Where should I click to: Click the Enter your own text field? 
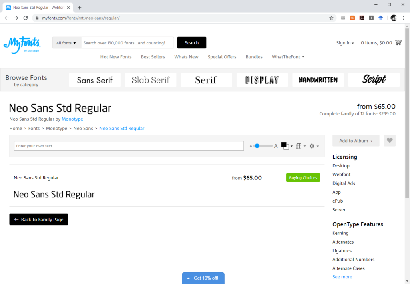coord(129,146)
